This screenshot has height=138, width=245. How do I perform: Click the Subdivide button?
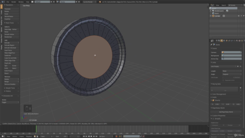[x=11, y=55]
